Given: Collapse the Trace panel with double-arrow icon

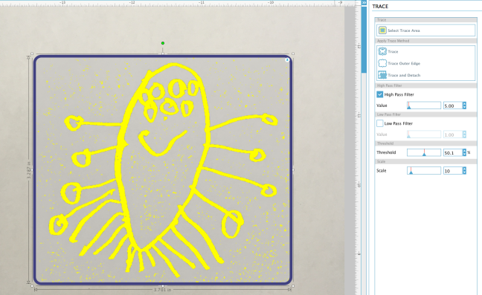Looking at the screenshot, I should (x=364, y=3).
